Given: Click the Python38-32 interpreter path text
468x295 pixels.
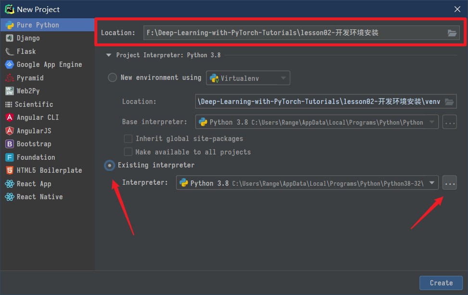Looking at the screenshot, I should click(x=328, y=183).
